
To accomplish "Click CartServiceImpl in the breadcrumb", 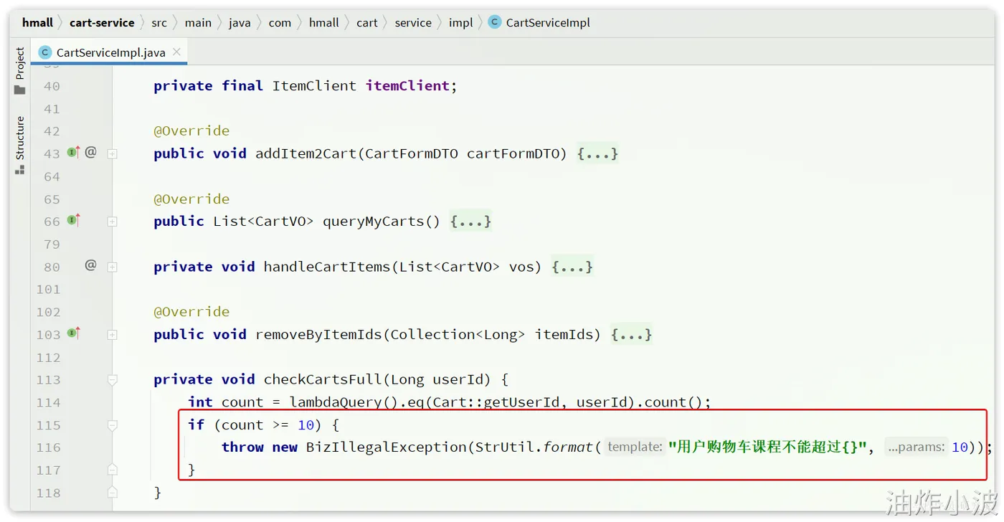I will [548, 22].
